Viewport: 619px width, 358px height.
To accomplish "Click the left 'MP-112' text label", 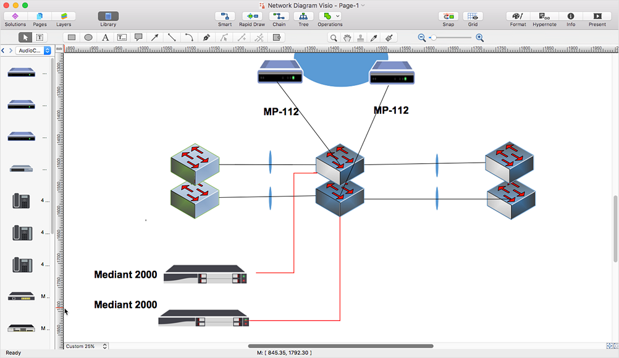I will (281, 112).
